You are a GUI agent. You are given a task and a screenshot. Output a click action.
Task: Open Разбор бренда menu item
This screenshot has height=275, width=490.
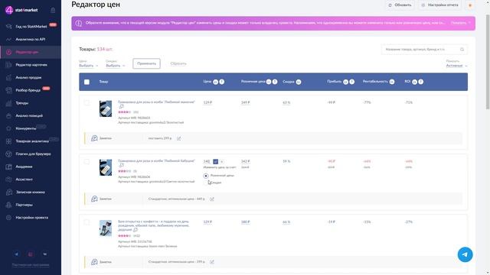pyautogui.click(x=28, y=90)
